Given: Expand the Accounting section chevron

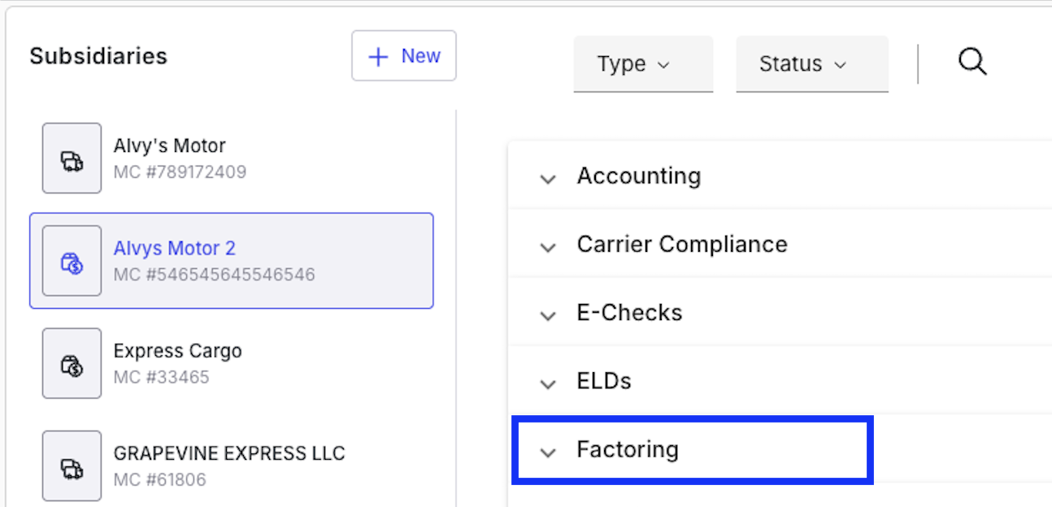Looking at the screenshot, I should [548, 179].
